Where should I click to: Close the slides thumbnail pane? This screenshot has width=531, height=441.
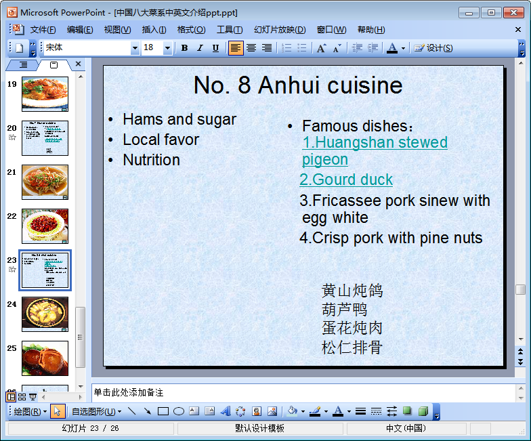(78, 64)
